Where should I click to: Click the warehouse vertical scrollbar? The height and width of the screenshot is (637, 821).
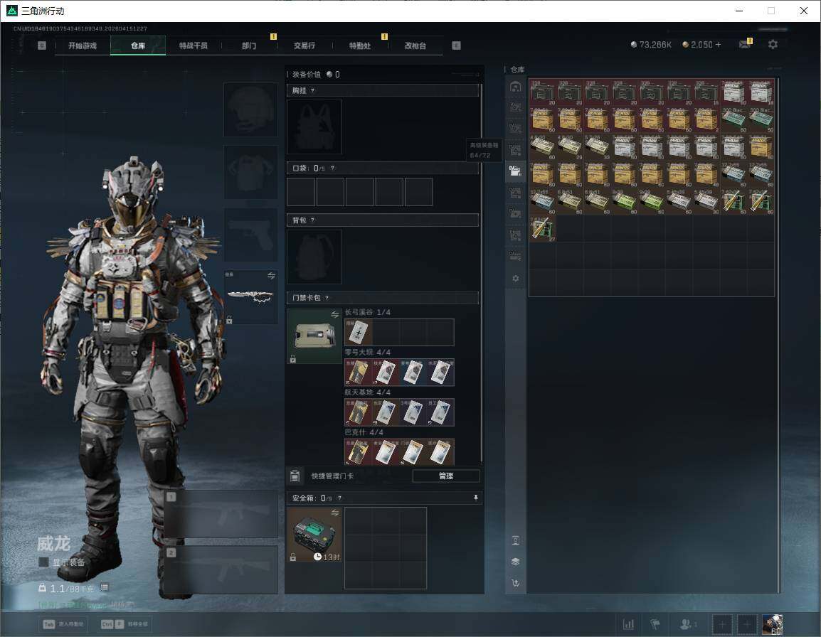point(778,335)
